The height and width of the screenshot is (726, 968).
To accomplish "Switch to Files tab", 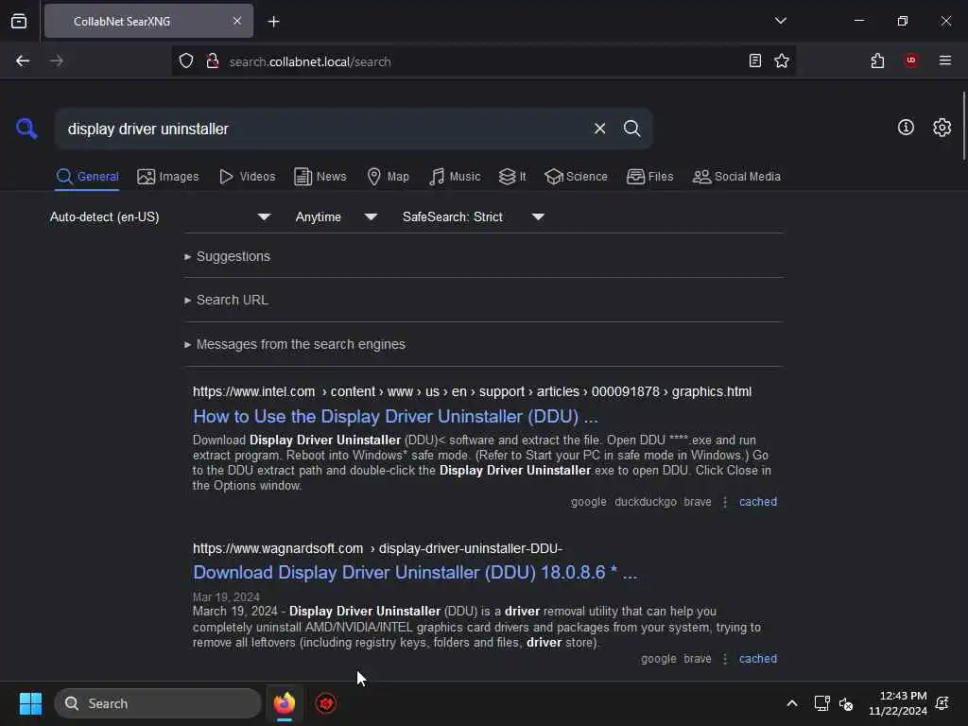I will [x=650, y=177].
